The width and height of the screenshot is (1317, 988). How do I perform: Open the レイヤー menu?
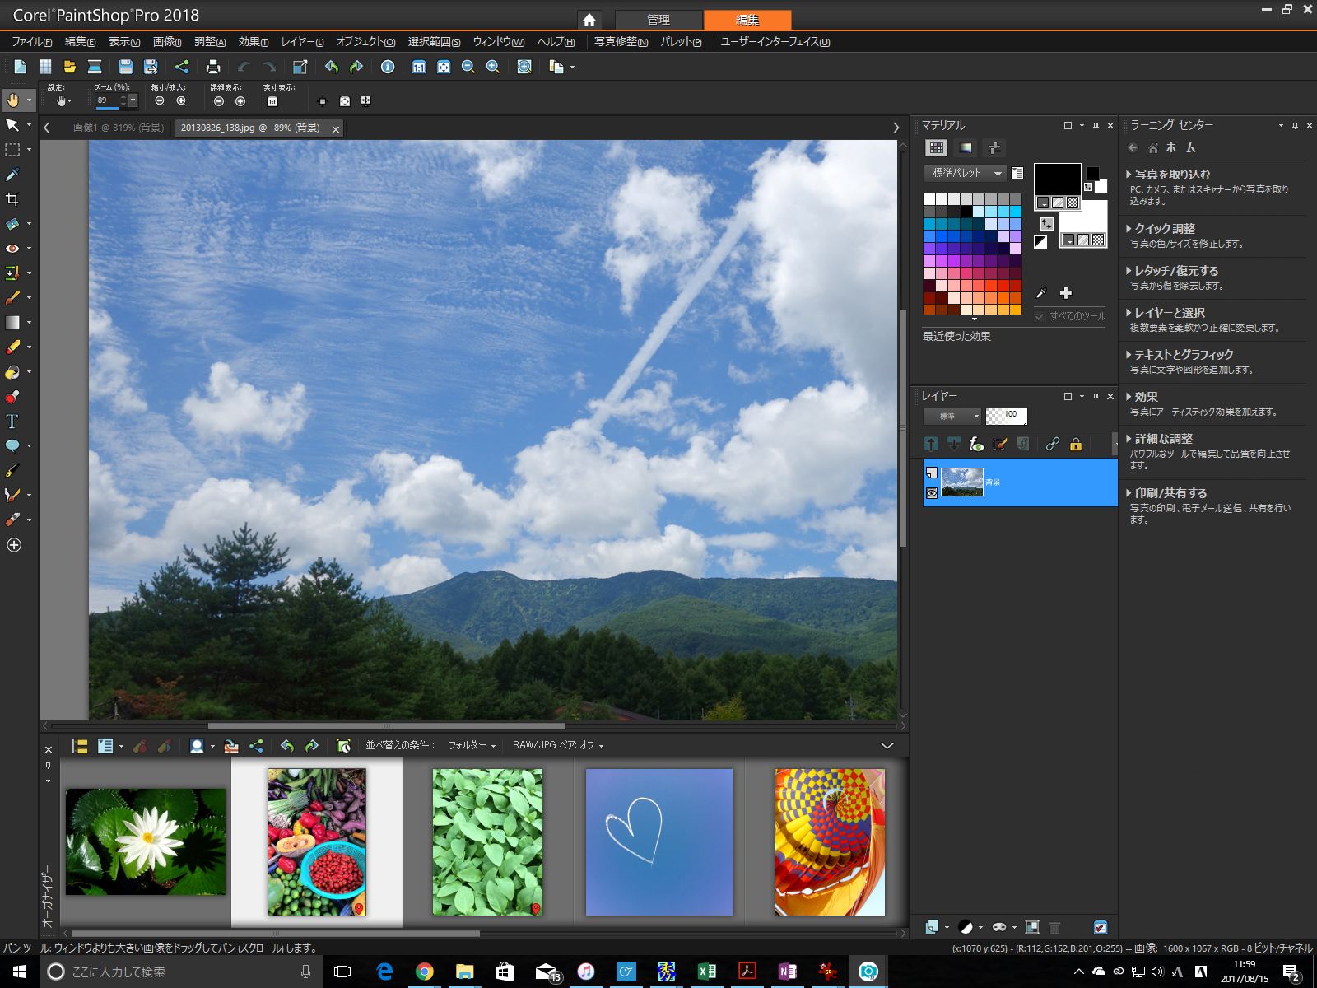302,42
